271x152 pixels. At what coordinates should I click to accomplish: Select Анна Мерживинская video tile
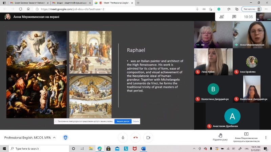point(252,34)
